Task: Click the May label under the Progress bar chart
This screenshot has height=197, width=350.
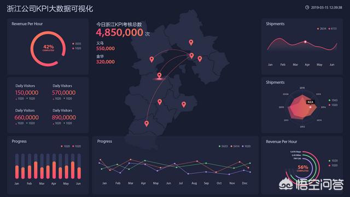Action: (x=66, y=184)
